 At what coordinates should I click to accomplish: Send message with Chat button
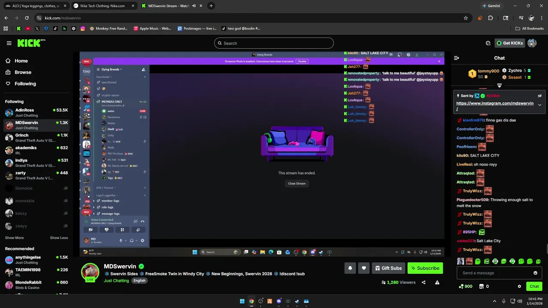pyautogui.click(x=534, y=286)
